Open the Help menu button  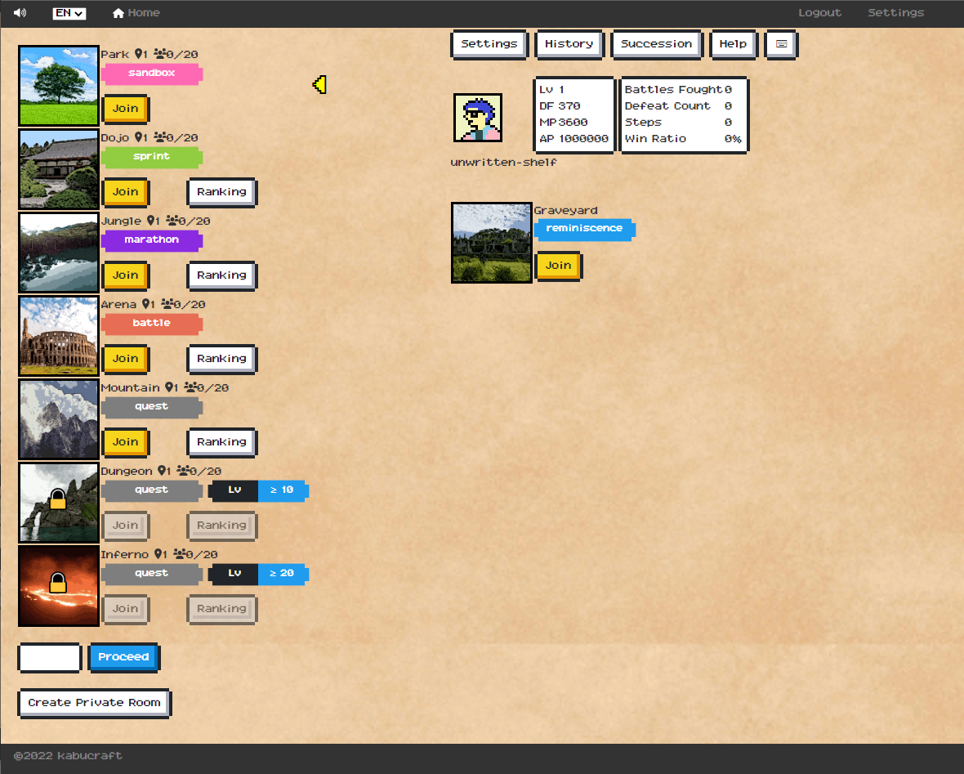tap(733, 44)
